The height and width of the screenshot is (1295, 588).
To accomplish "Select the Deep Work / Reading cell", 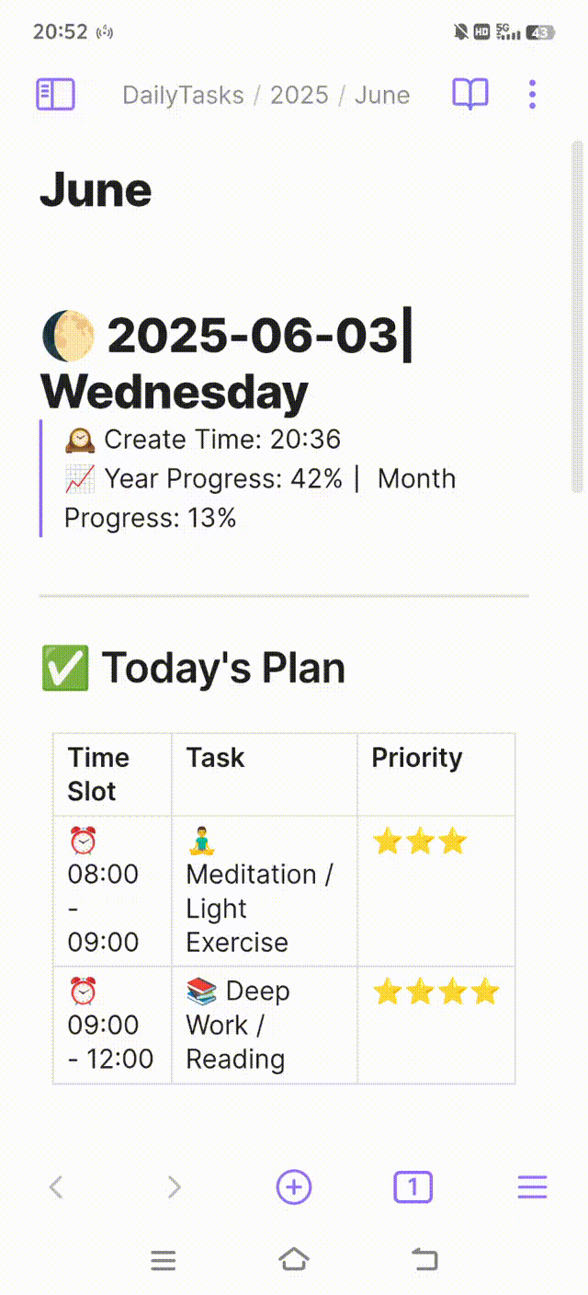I will point(265,1025).
